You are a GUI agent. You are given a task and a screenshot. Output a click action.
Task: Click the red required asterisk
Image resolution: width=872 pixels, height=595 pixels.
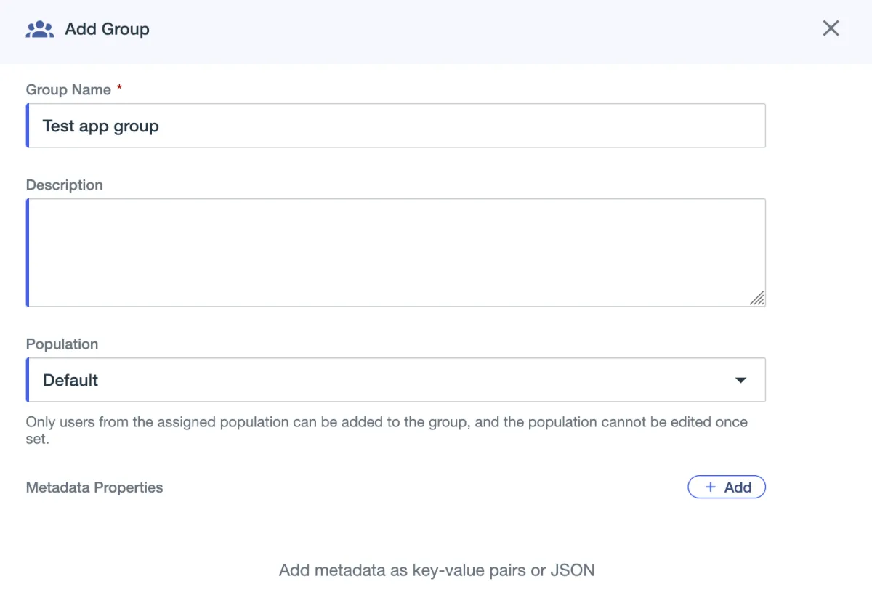coord(119,89)
